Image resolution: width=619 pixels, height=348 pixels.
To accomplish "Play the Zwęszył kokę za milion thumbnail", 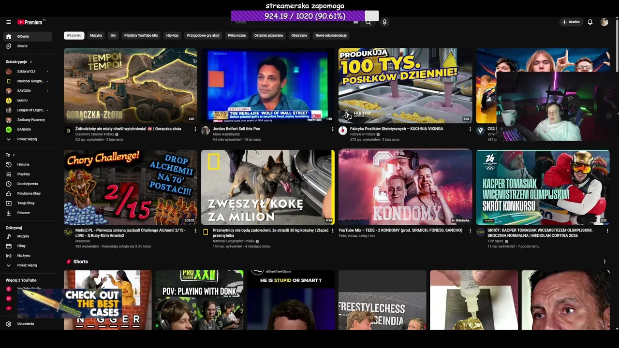I will 268,187.
